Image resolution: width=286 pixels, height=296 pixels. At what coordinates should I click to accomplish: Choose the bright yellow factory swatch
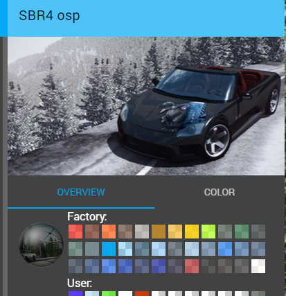point(192,232)
